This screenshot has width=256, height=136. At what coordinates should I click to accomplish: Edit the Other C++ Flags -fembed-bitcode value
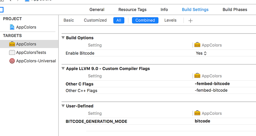211,90
